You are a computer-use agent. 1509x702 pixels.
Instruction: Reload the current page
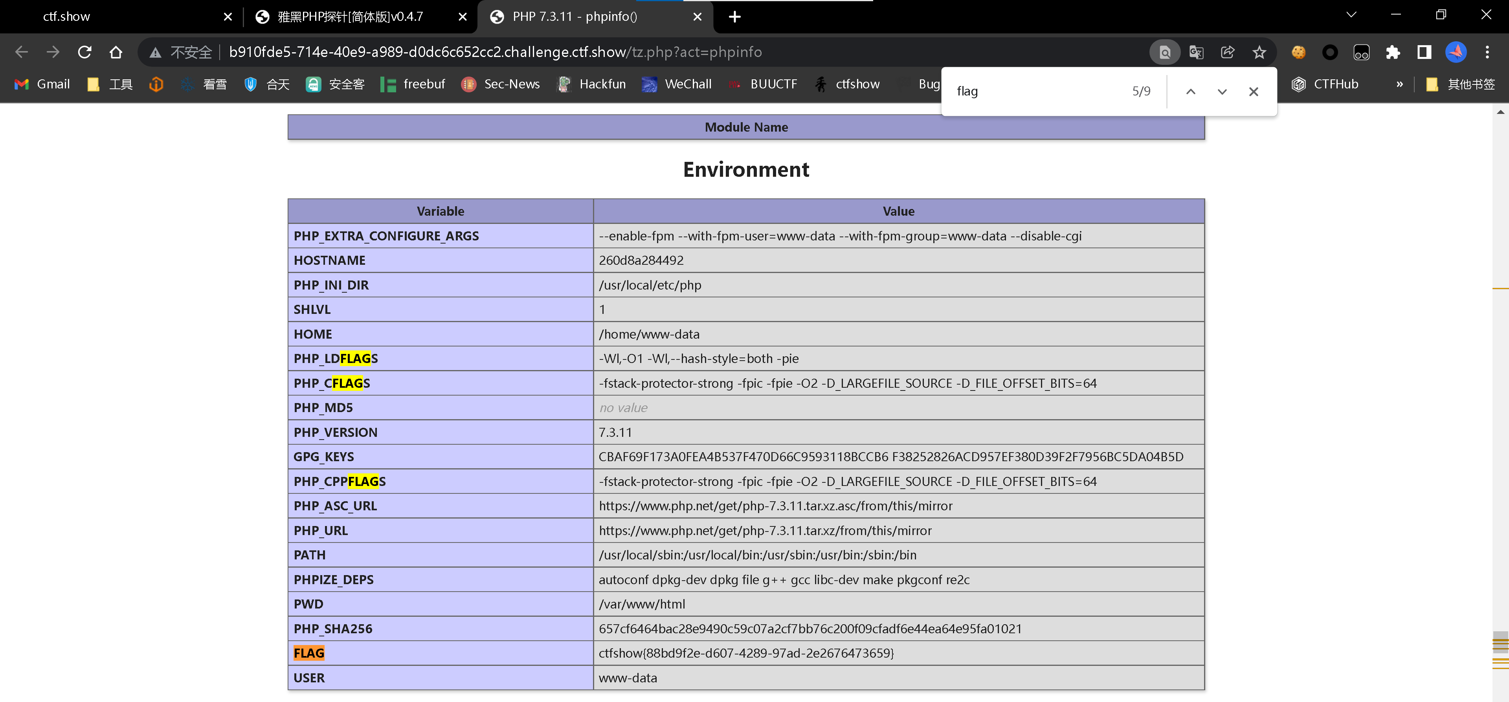[x=84, y=52]
